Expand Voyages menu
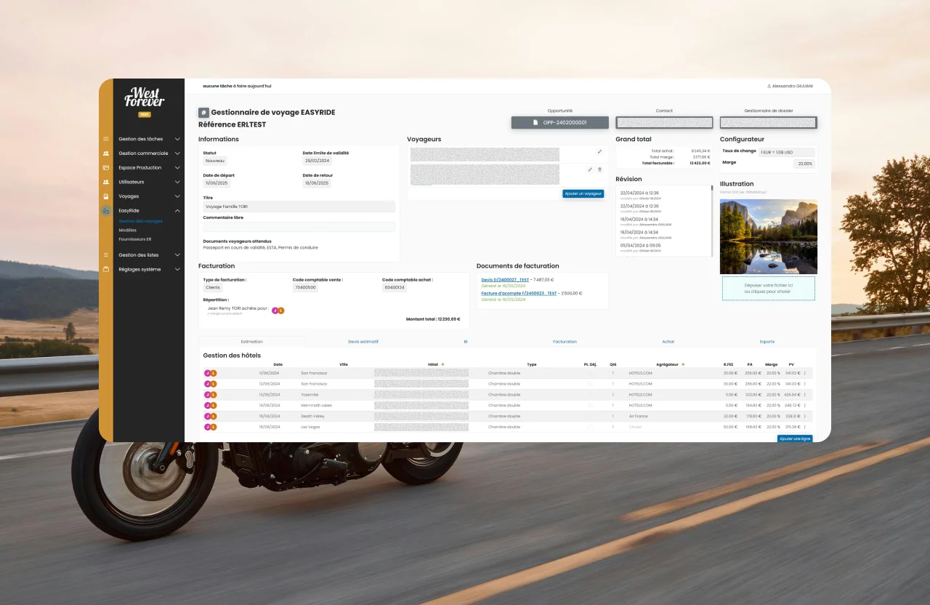The height and width of the screenshot is (605, 930). [177, 196]
